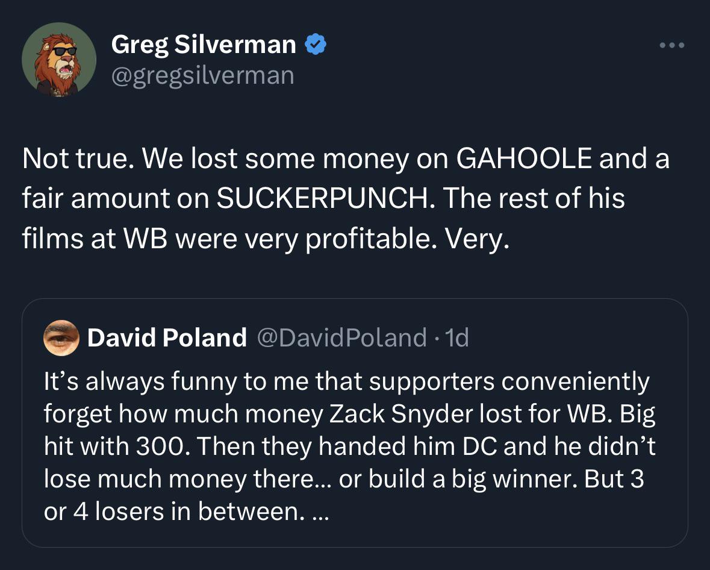Click the 1d timestamp on quoted tweet
710x570 pixels.
tap(457, 337)
